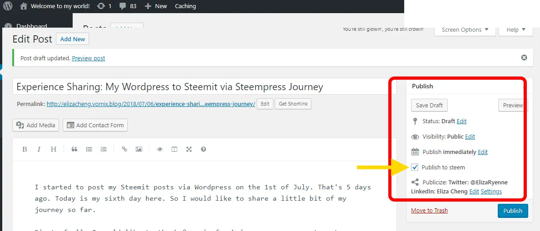Edit Publicize connections
Screen dimensions: 540x231
coord(474,192)
